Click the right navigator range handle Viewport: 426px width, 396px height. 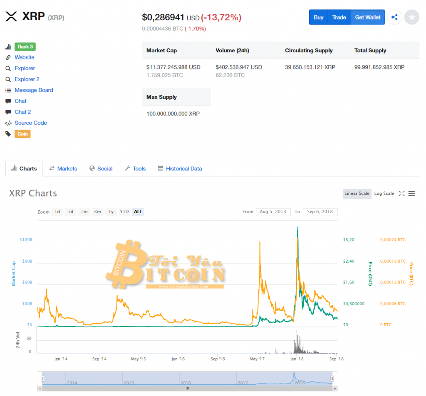(332, 379)
